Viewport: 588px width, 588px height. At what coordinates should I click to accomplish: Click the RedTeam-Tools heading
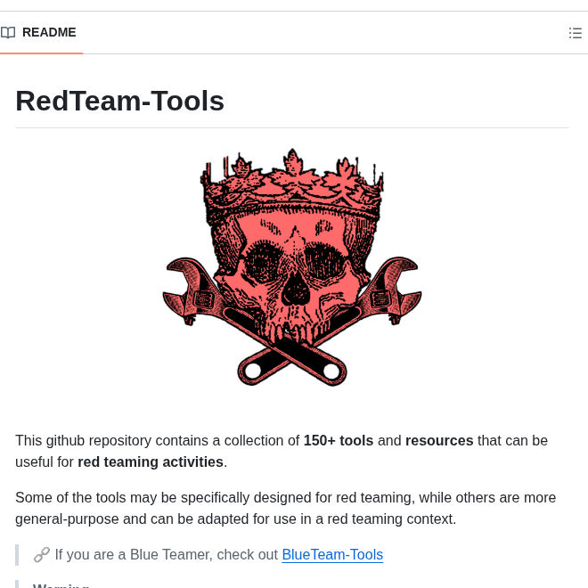[119, 102]
